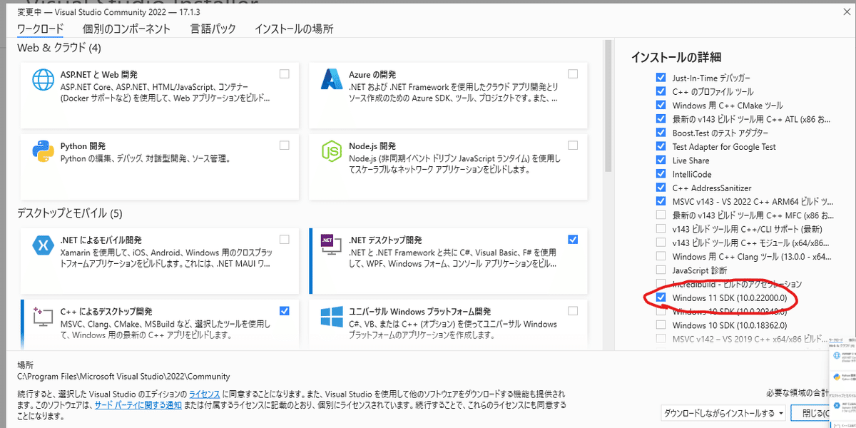Enable the Python 開発 workload checkbox
The image size is (856, 428).
[285, 145]
